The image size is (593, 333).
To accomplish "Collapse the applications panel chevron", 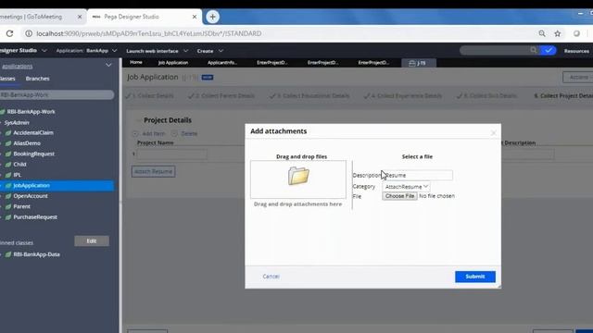I will coord(108,66).
